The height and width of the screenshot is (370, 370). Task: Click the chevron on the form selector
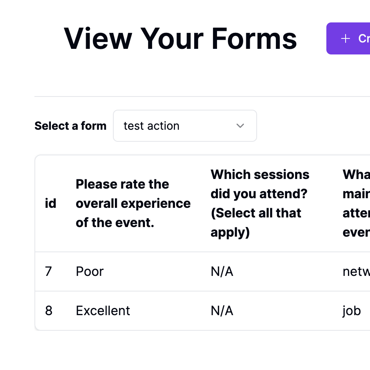[240, 126]
